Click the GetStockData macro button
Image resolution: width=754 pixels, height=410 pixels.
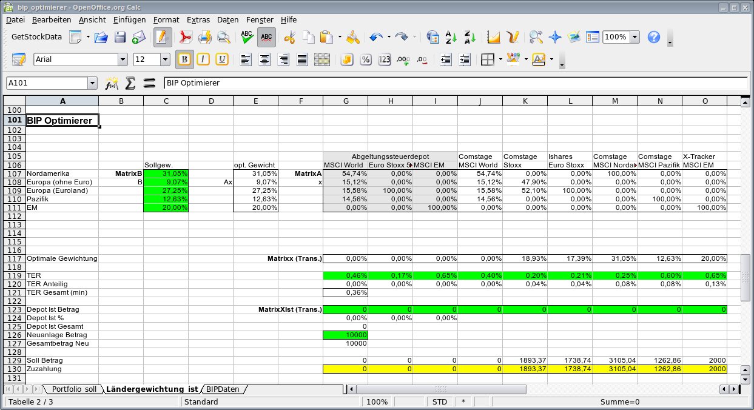pos(37,37)
